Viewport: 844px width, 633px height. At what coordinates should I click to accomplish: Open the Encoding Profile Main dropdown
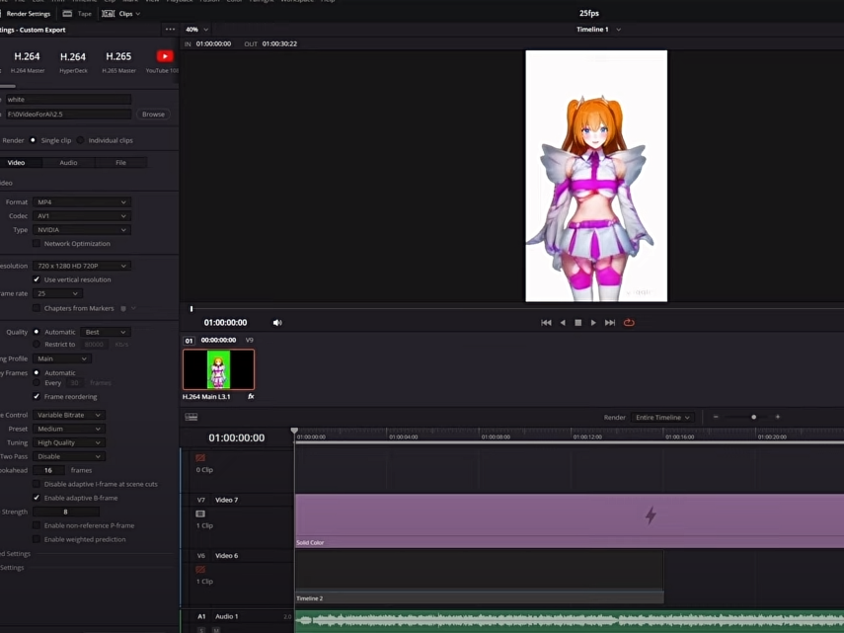tap(62, 358)
